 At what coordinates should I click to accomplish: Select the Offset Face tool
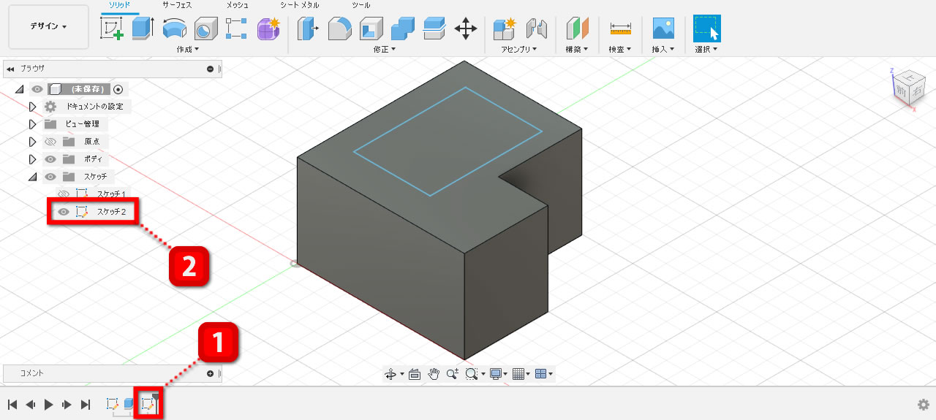point(434,28)
